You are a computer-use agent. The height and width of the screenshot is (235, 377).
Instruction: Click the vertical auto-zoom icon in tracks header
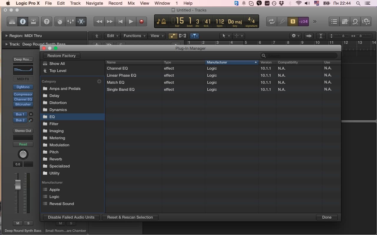(321, 36)
